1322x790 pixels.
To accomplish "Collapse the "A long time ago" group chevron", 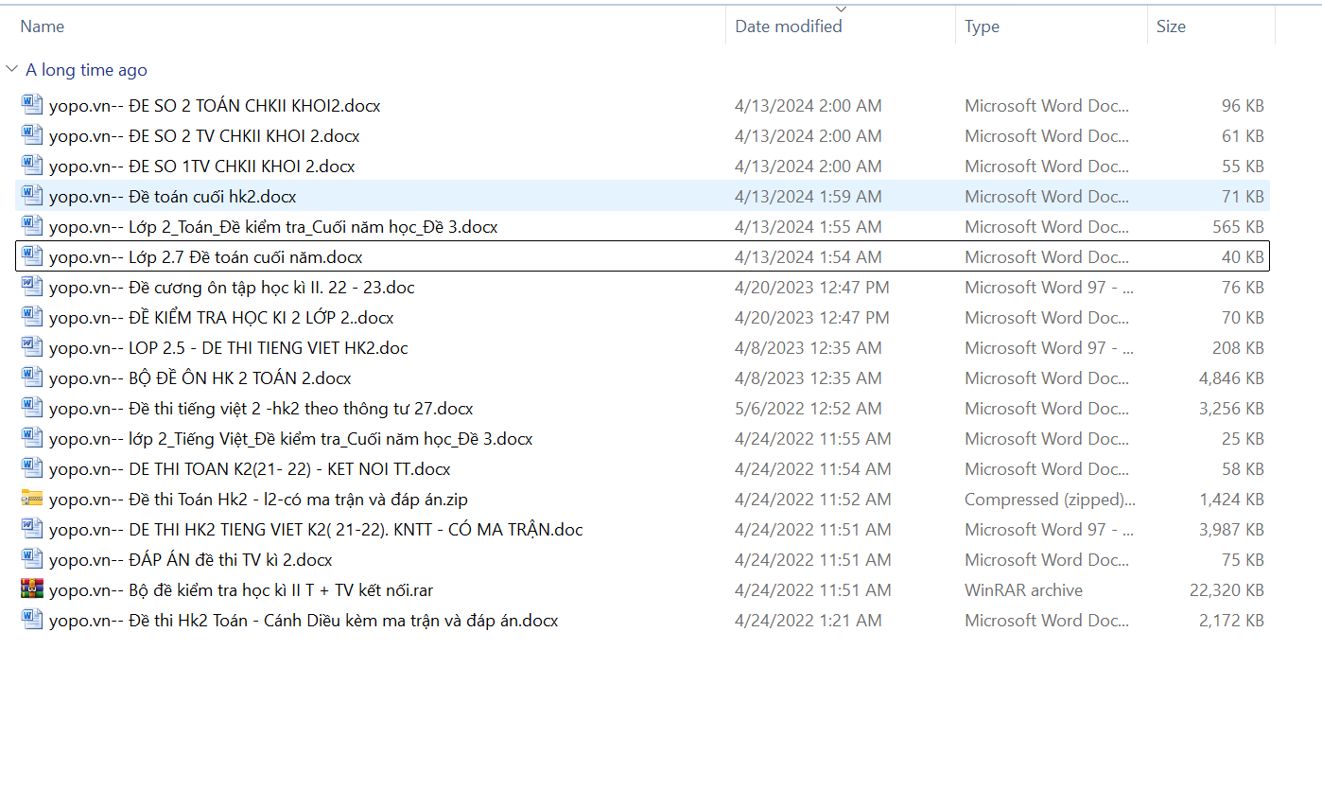I will coord(12,70).
